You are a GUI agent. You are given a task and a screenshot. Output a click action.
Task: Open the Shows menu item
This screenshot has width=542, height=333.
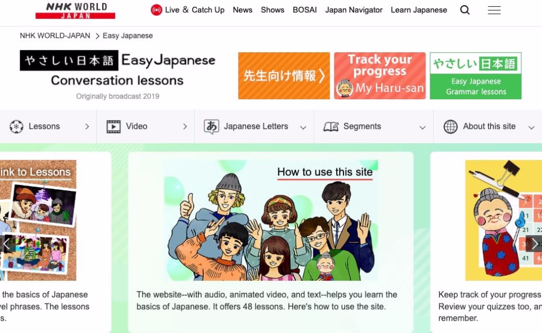coord(273,10)
